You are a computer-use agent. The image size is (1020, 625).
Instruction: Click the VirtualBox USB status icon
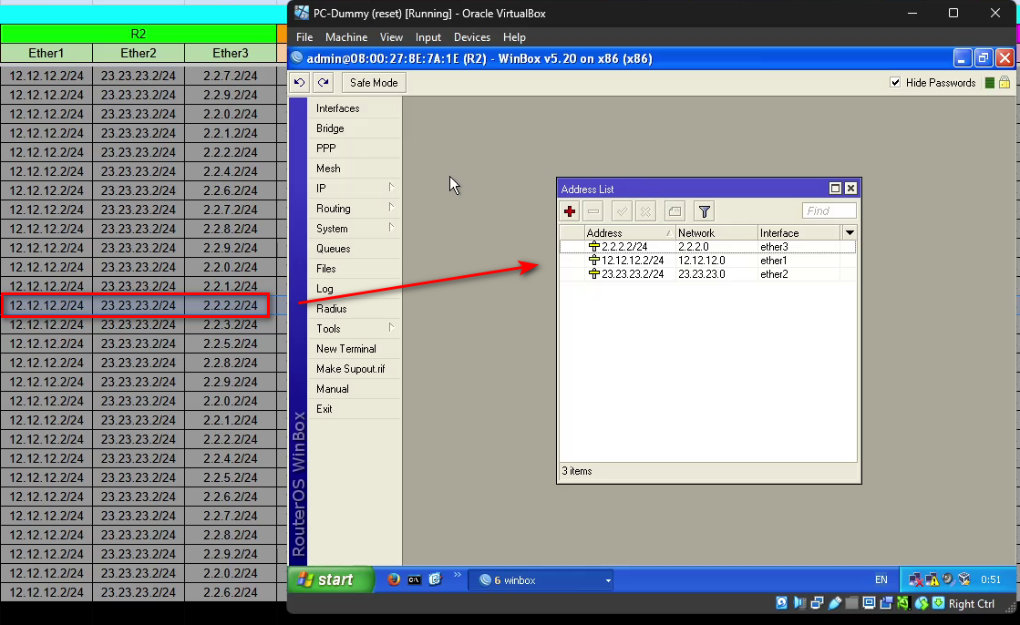click(835, 603)
